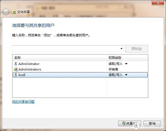Click the Administrators group icon
Image resolution: width=166 pixels, height=131 pixels.
click(16, 69)
